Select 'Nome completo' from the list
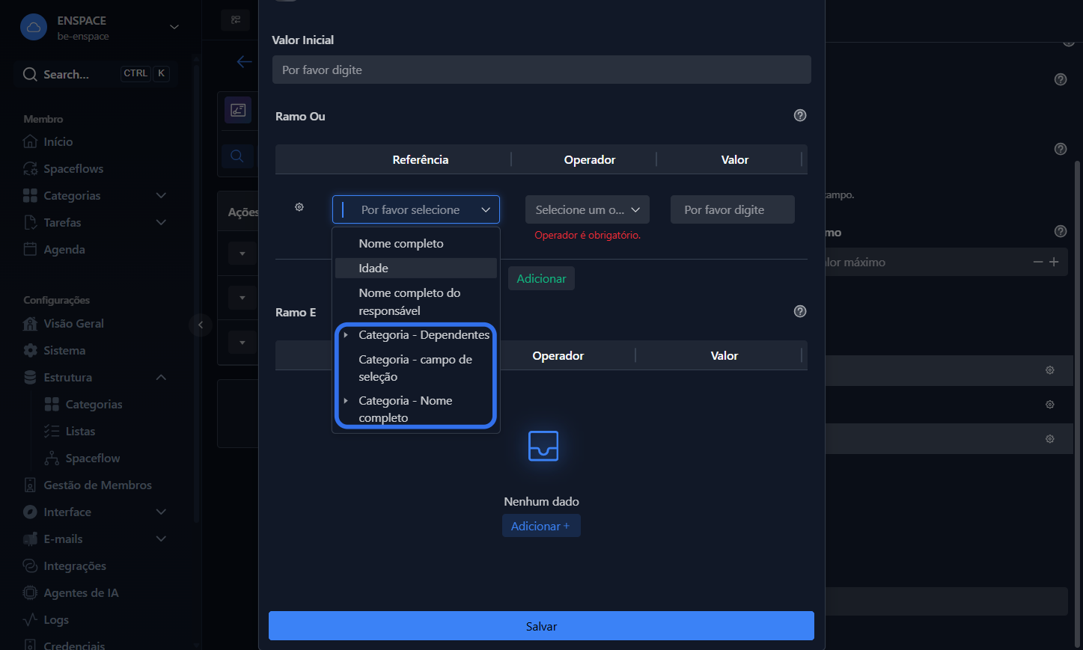Image resolution: width=1083 pixels, height=650 pixels. click(416, 243)
